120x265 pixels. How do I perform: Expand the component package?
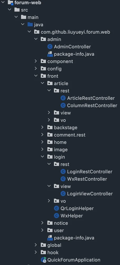[x=36, y=61]
